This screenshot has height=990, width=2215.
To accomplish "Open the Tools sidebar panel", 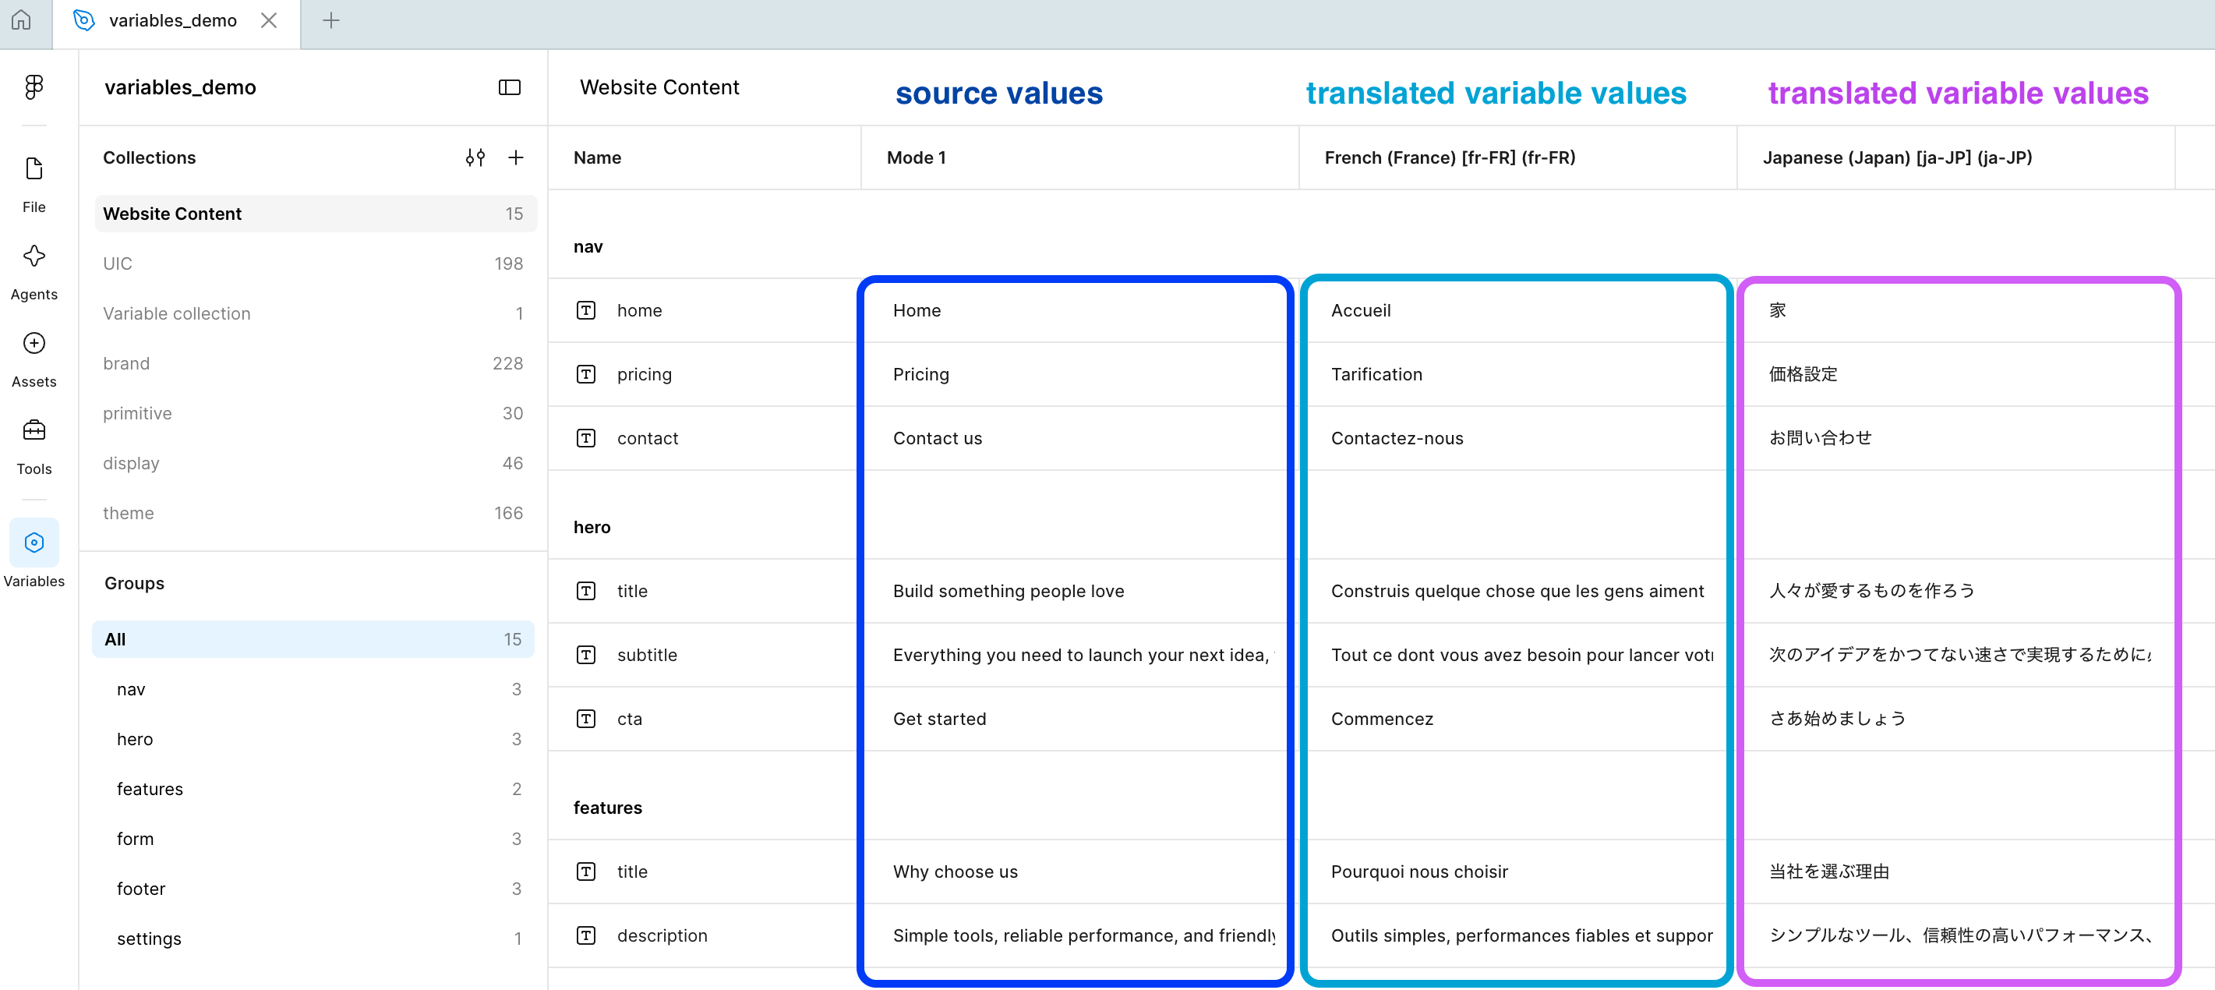I will (34, 447).
